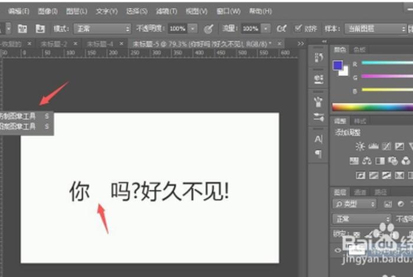Open the tool preset picker arrow
Image resolution: width=413 pixels, height=277 pixels.
click(x=8, y=28)
